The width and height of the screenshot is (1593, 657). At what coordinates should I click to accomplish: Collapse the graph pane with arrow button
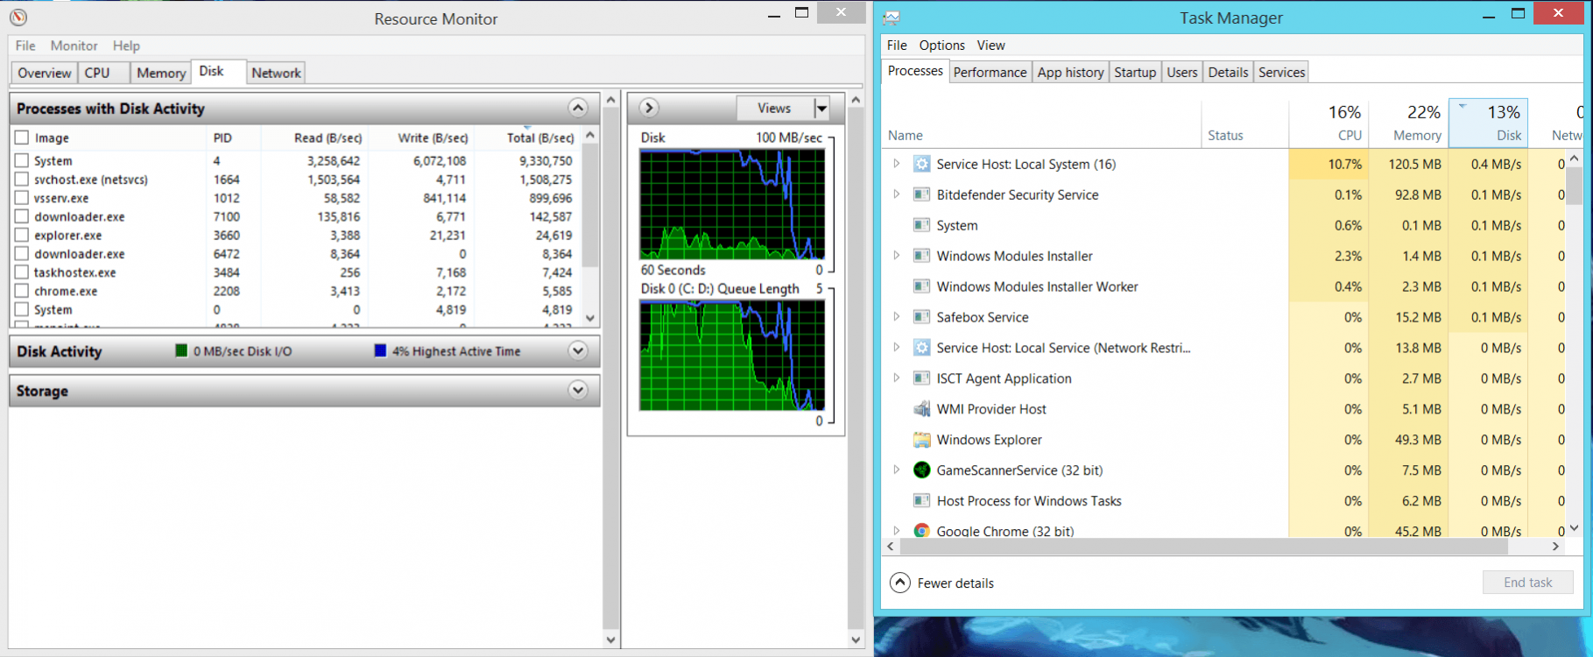pos(649,107)
